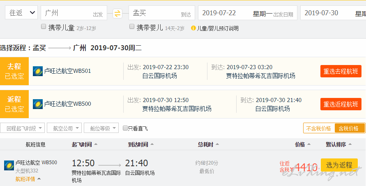Click 大型机332 aircraft type text

point(27,171)
